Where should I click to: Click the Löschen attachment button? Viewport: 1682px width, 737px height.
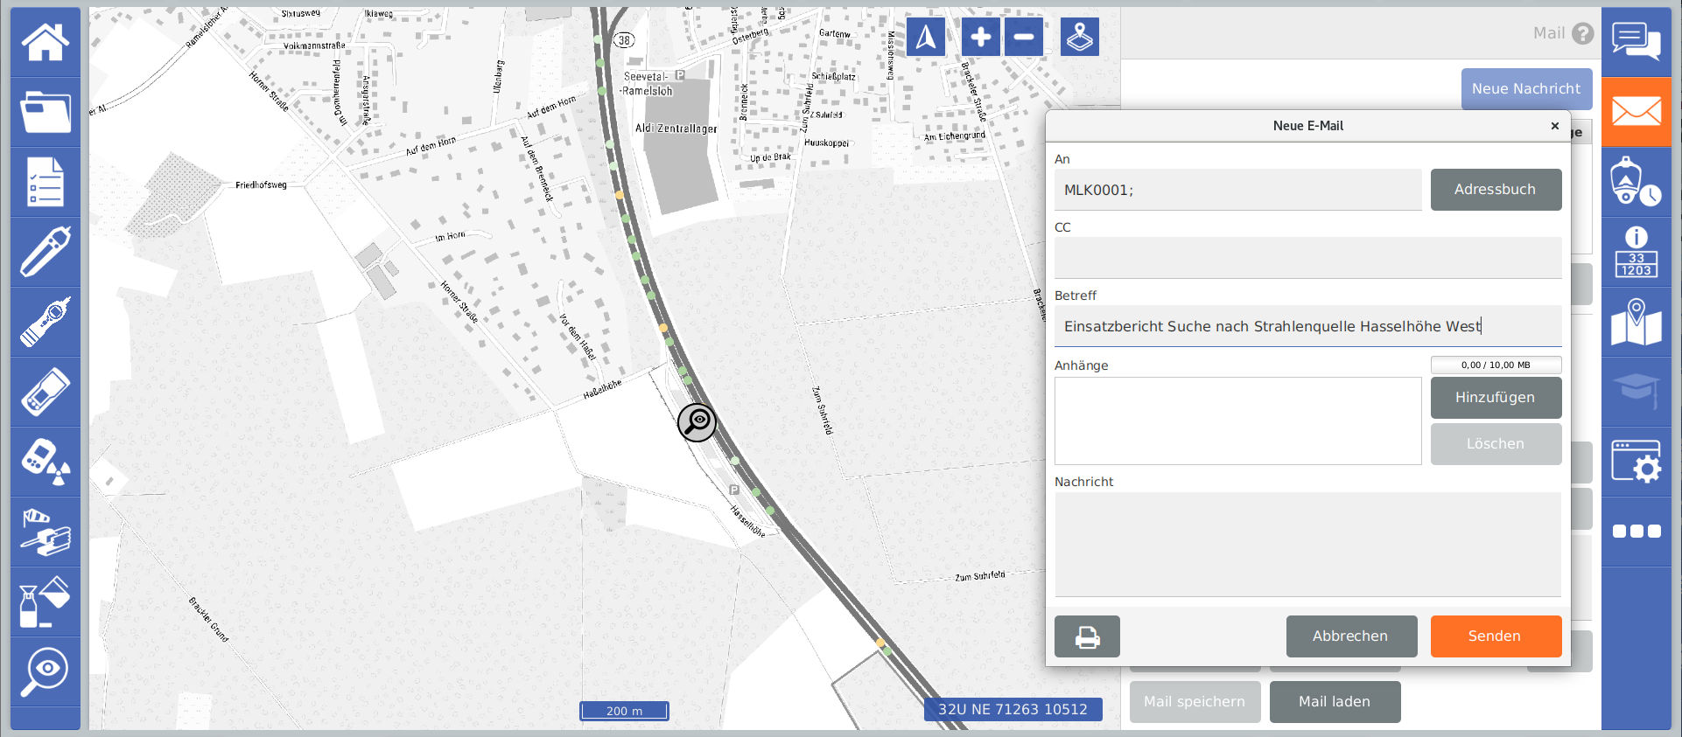1496,444
